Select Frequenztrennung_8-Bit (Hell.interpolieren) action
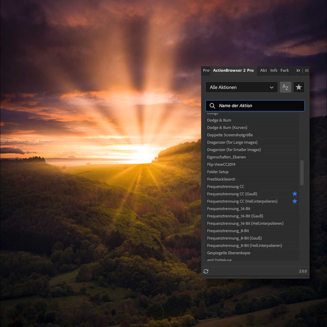The height and width of the screenshot is (327, 327). click(252, 245)
